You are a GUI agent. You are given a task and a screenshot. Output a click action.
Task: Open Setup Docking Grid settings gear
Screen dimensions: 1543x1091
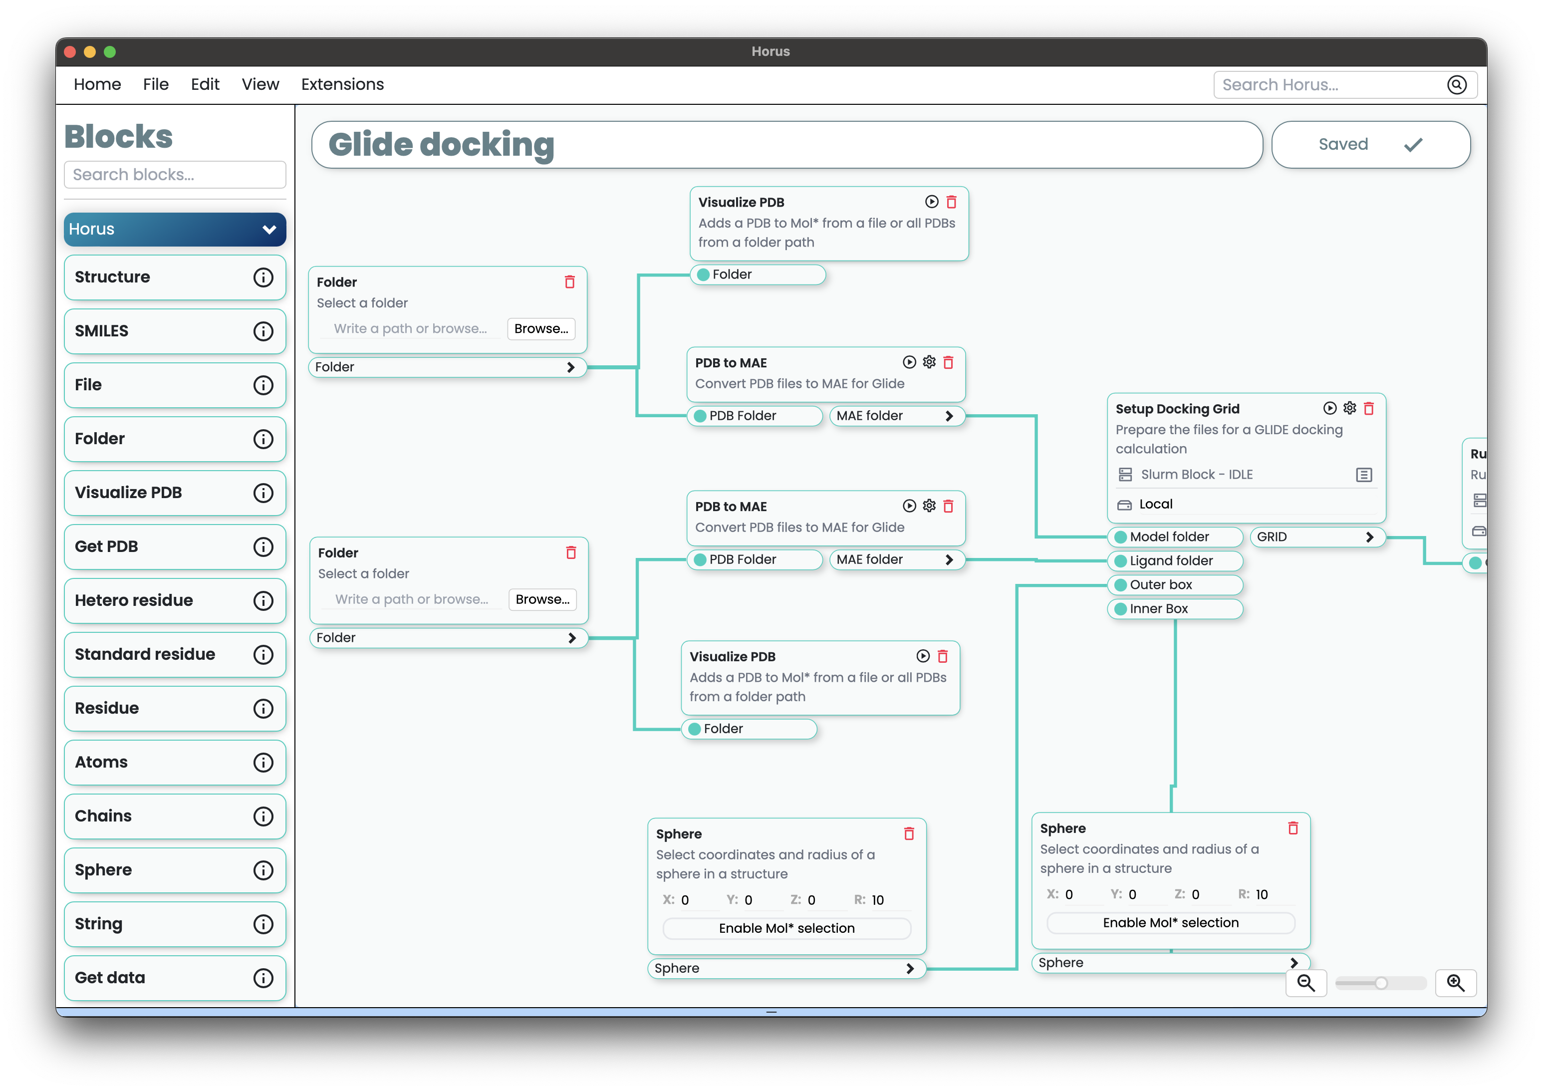[1350, 408]
